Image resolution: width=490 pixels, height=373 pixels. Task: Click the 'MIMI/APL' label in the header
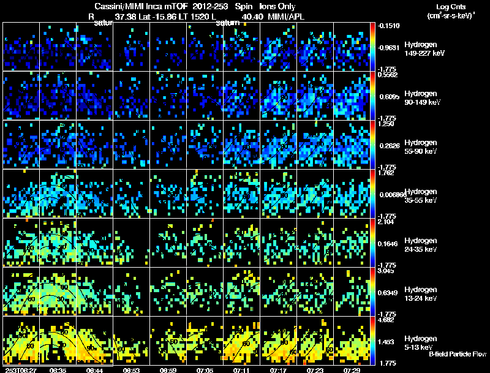[286, 17]
